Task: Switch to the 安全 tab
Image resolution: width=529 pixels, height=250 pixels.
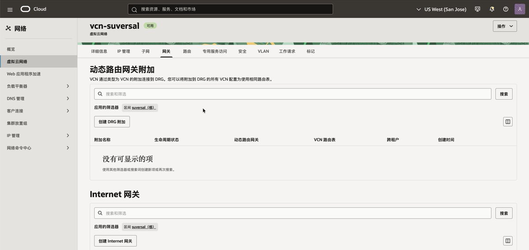Action: tap(242, 51)
